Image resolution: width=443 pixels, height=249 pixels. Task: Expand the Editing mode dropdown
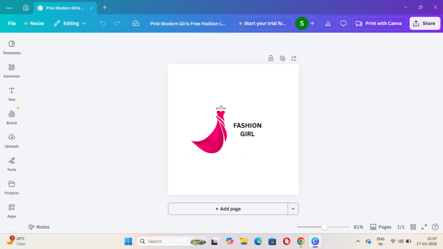click(x=70, y=23)
